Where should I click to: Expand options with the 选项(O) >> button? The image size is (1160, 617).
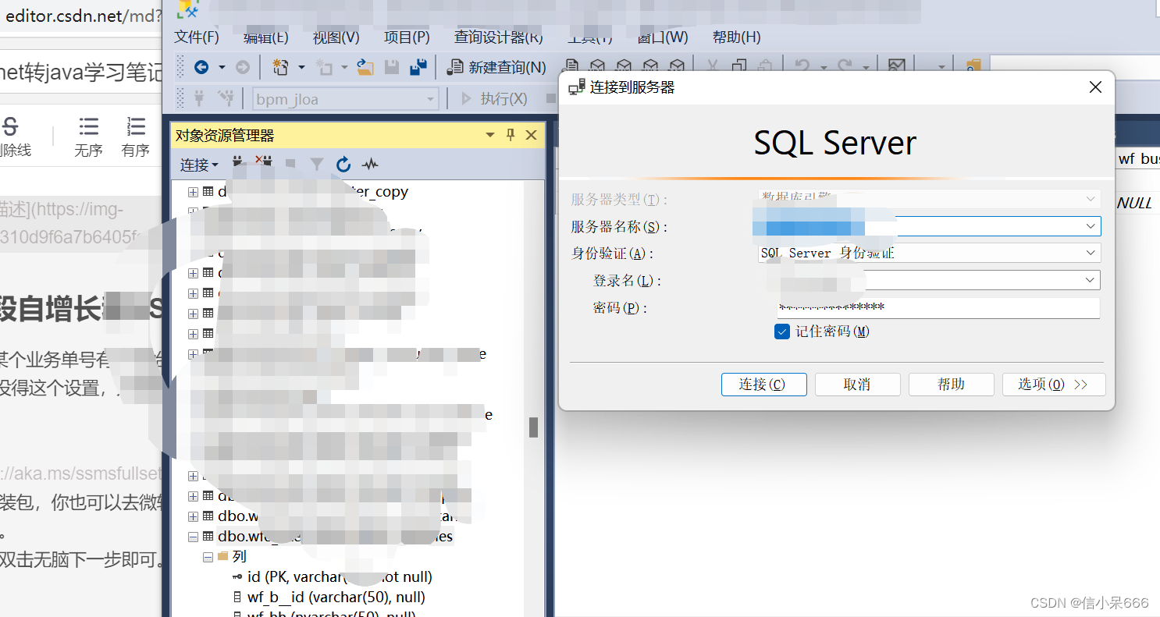[x=1054, y=385]
